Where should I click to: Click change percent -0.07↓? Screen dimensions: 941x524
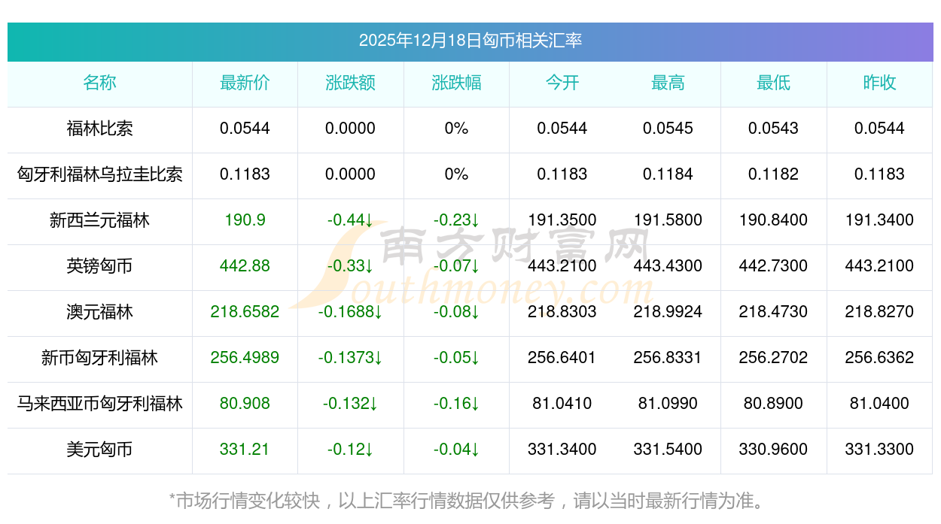coord(456,266)
